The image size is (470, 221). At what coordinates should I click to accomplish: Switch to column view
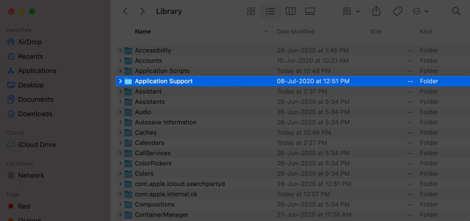(290, 11)
